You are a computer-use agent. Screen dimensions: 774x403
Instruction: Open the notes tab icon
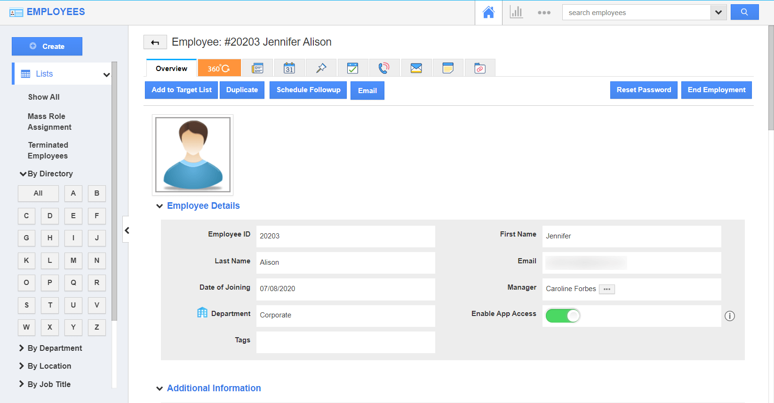(x=448, y=68)
